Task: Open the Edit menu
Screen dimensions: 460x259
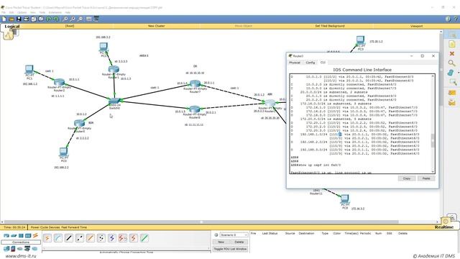Action: coord(11,13)
